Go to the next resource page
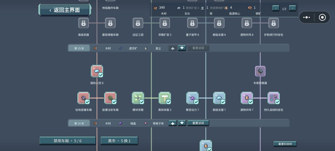The image size is (335, 151). tap(293, 8)
